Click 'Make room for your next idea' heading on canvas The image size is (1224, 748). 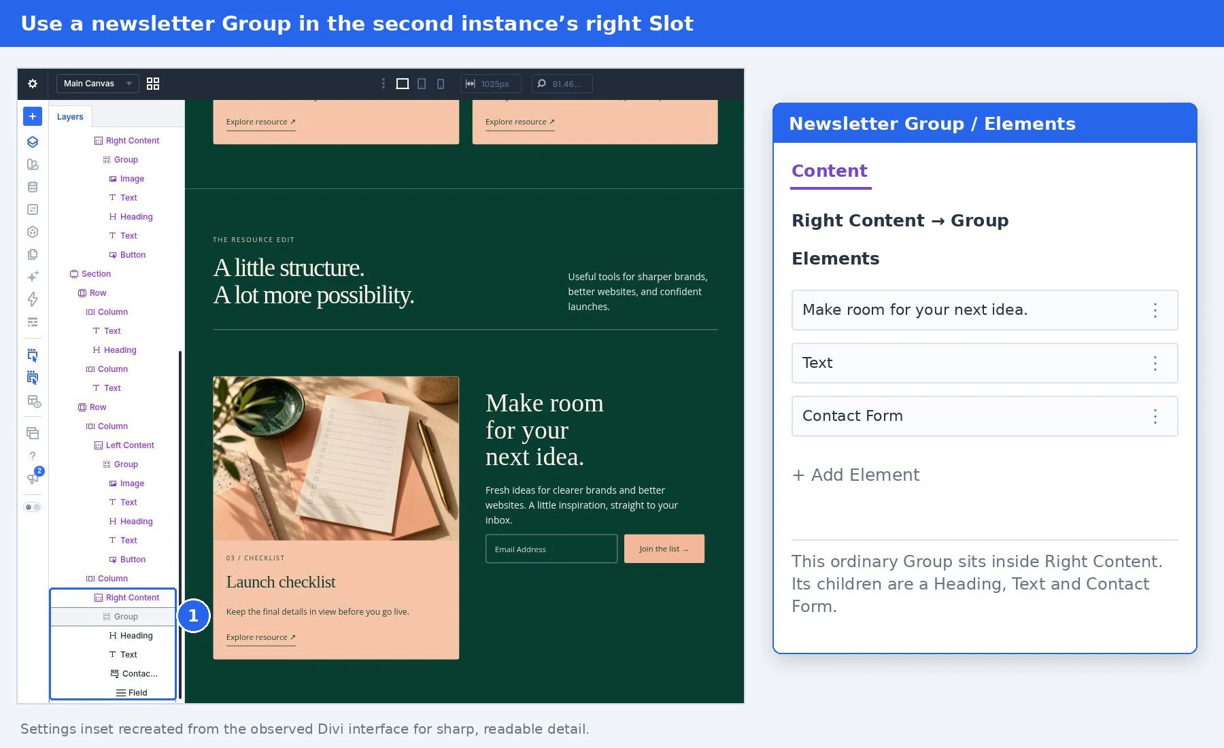(x=544, y=430)
